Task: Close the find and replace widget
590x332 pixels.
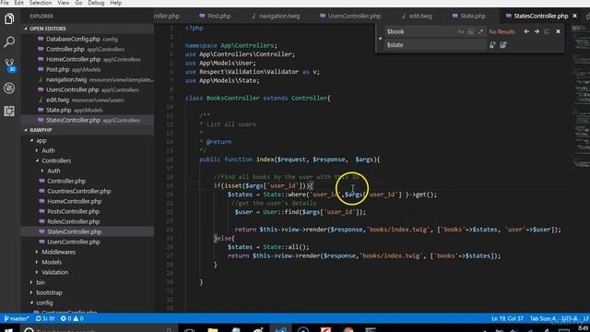Action: coord(558,31)
